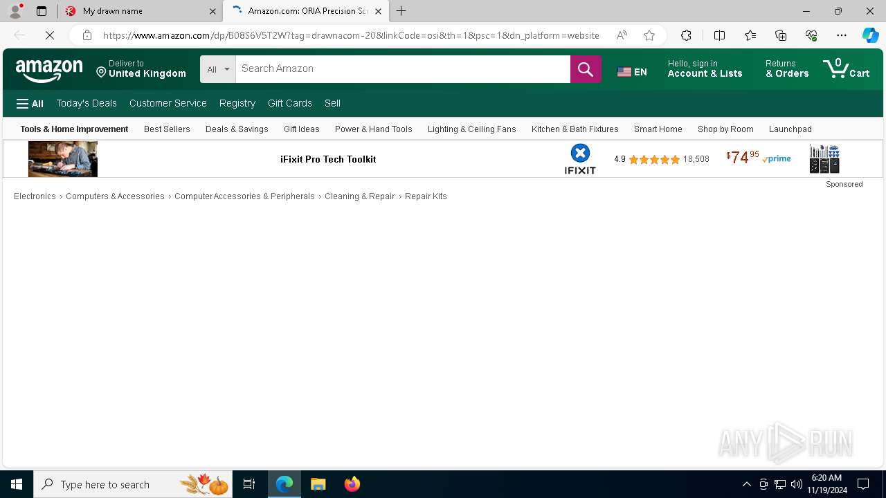This screenshot has width=886, height=498.
Task: Click the Read aloud icon
Action: (622, 35)
